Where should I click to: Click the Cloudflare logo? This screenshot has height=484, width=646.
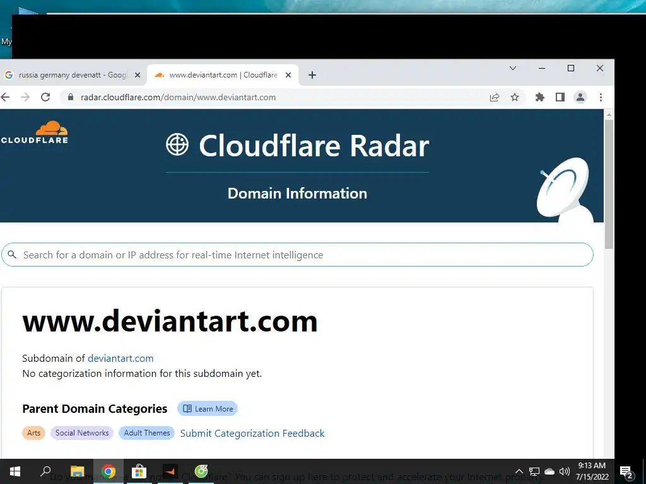tap(35, 132)
